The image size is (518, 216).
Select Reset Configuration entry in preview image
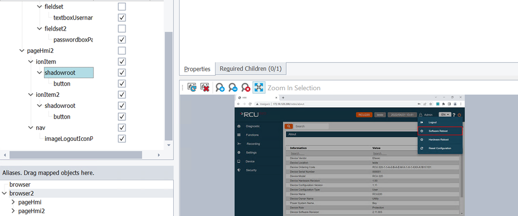[440, 148]
